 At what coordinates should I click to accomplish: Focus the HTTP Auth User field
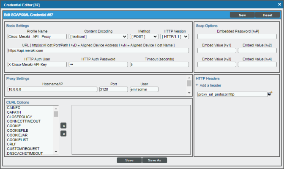click(x=37, y=65)
